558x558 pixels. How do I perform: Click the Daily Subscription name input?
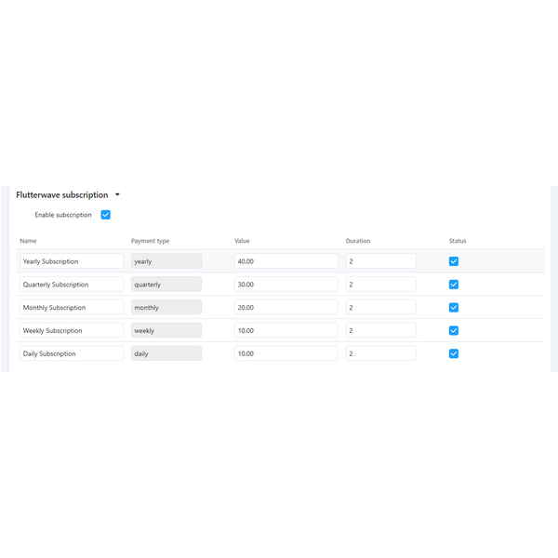[x=71, y=353]
